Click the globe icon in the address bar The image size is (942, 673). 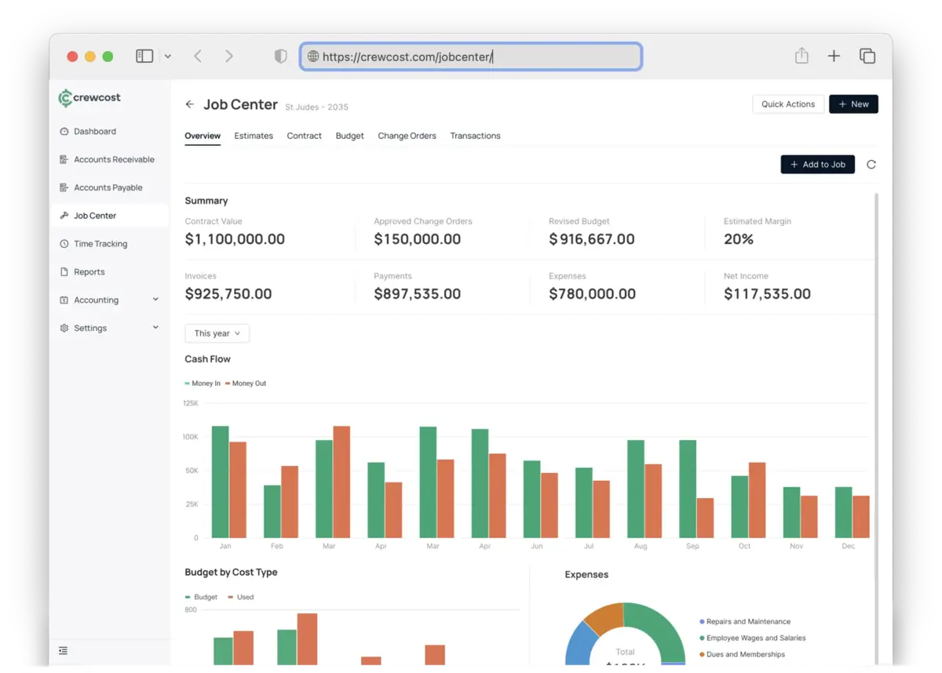click(313, 56)
